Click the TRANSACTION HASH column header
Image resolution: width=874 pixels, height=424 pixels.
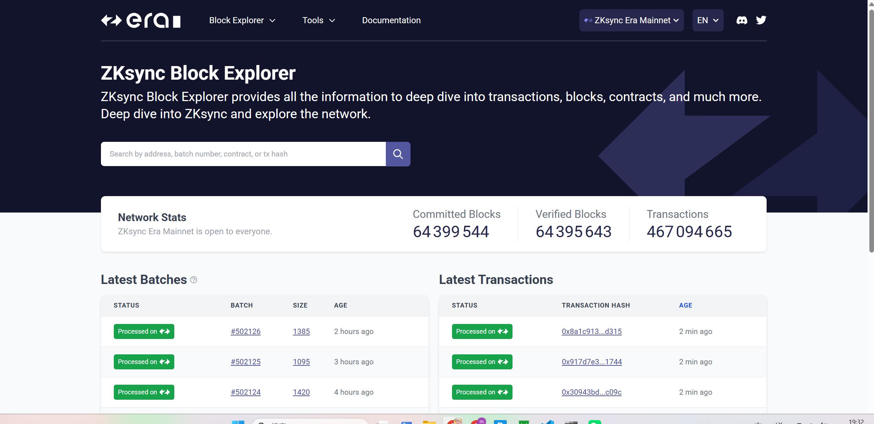tap(596, 305)
